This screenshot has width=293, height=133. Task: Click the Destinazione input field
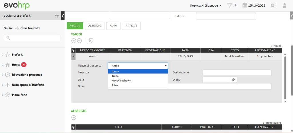237,73
